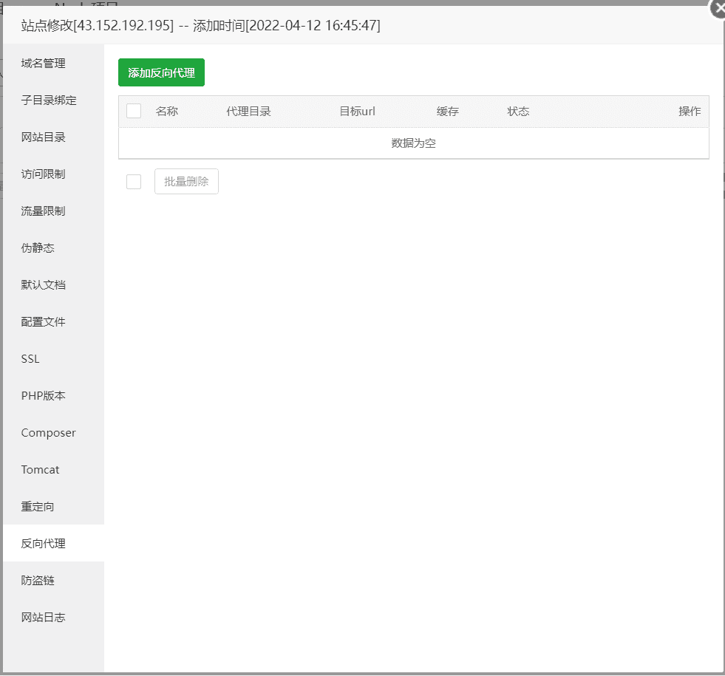Click the 添加反向代理 button
Screen dimensions: 725x676
pyautogui.click(x=161, y=72)
